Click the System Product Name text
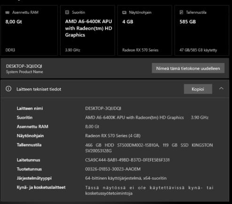The width and height of the screenshot is (232, 204). pos(24,72)
